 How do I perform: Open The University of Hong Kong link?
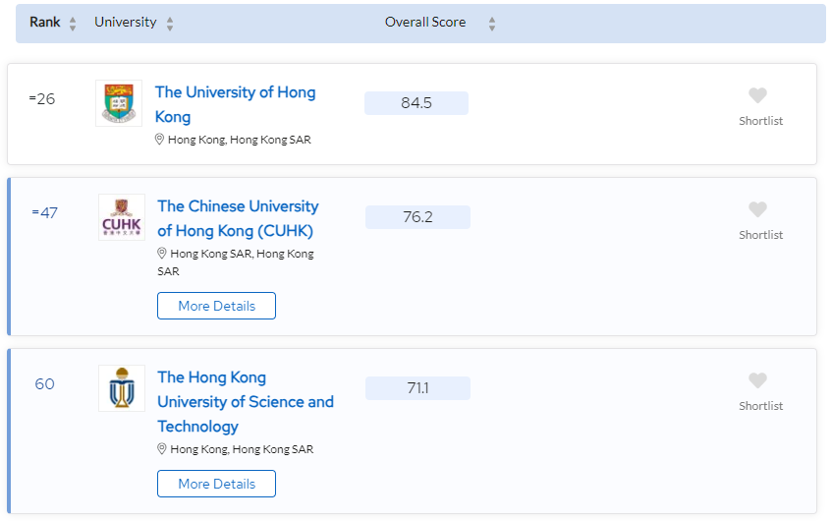pos(235,104)
